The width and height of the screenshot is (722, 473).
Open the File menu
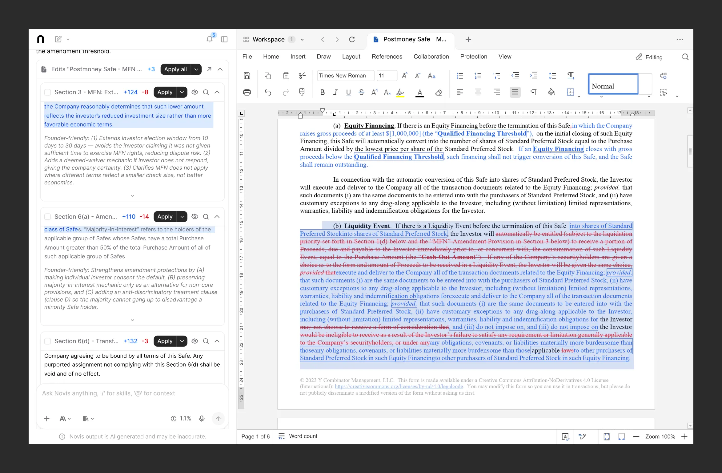point(247,57)
